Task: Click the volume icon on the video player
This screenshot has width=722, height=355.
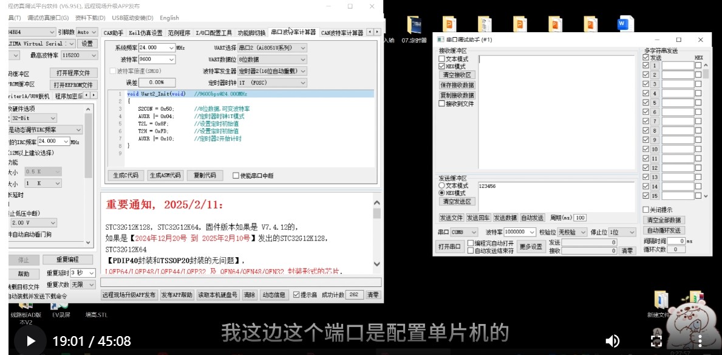Action: [x=613, y=341]
